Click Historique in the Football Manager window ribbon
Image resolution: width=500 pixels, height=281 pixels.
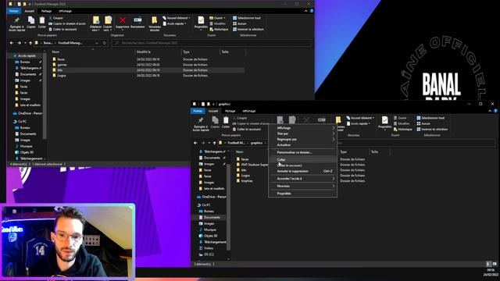tap(219, 30)
